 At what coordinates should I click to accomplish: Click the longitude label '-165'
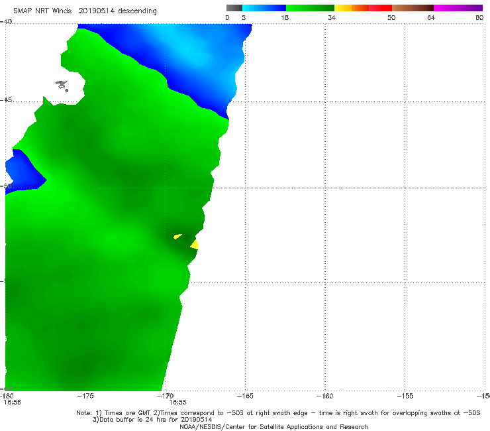245,396
